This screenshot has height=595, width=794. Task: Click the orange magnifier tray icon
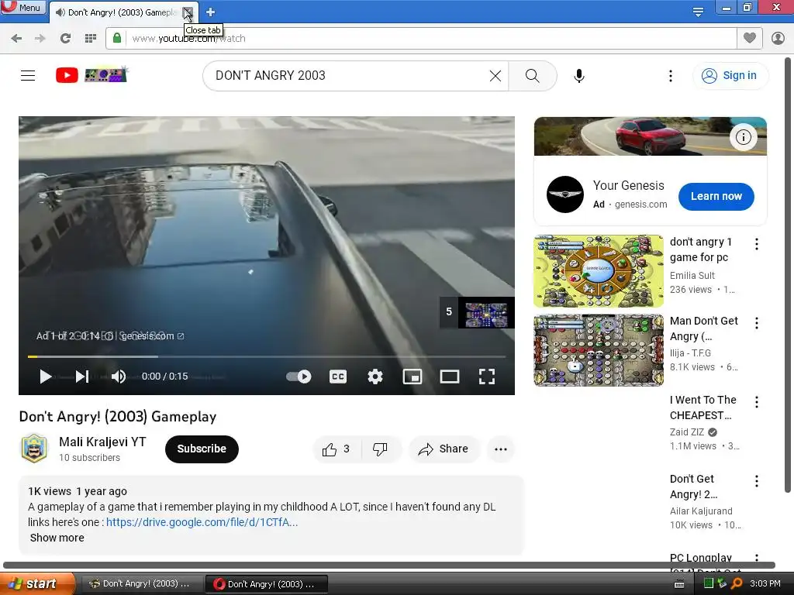(737, 583)
